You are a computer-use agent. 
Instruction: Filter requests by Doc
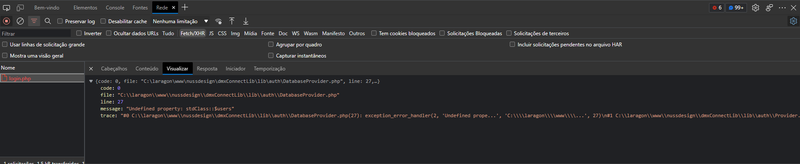pos(283,33)
